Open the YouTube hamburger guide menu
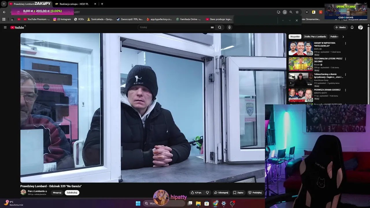The width and height of the screenshot is (370, 208). point(5,27)
